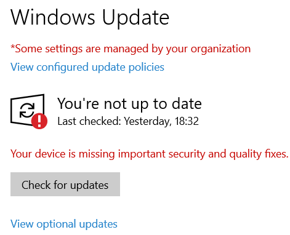Click the asterisk before "Some settings"
Image resolution: width=290 pixels, height=235 pixels.
click(12, 47)
